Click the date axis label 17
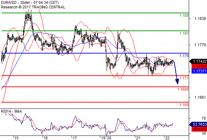Viewport: 207px width, 140px height. 75,138
